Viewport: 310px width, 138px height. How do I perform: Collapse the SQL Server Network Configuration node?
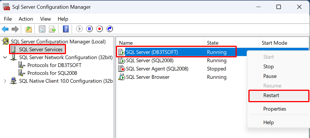5,57
